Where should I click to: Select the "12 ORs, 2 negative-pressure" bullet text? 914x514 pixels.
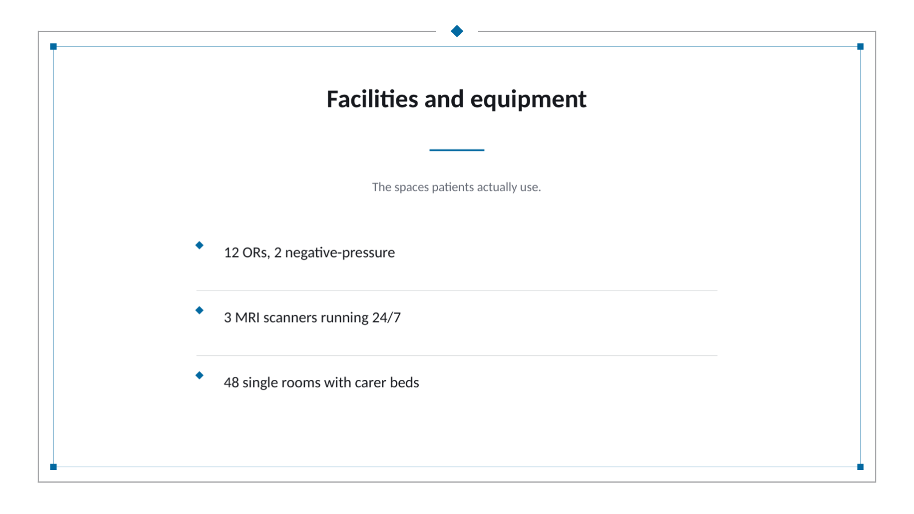(309, 252)
